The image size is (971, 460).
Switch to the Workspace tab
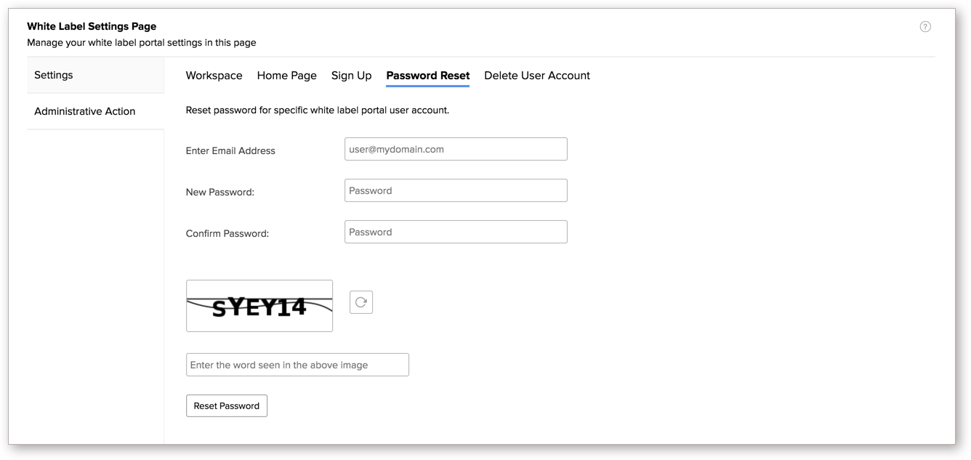(x=214, y=76)
